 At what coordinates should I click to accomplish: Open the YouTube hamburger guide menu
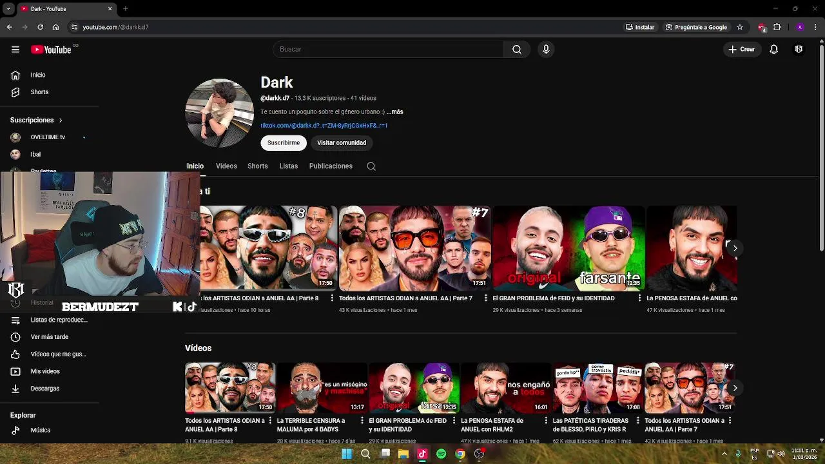click(15, 50)
